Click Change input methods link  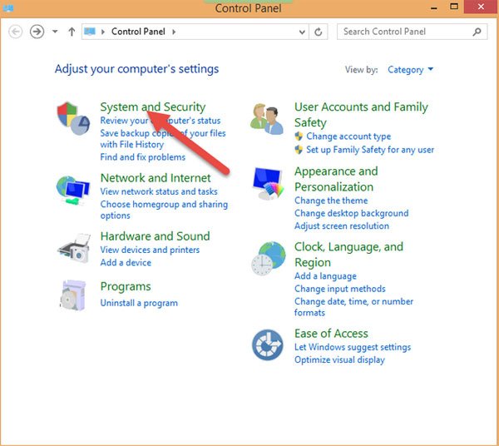point(339,289)
